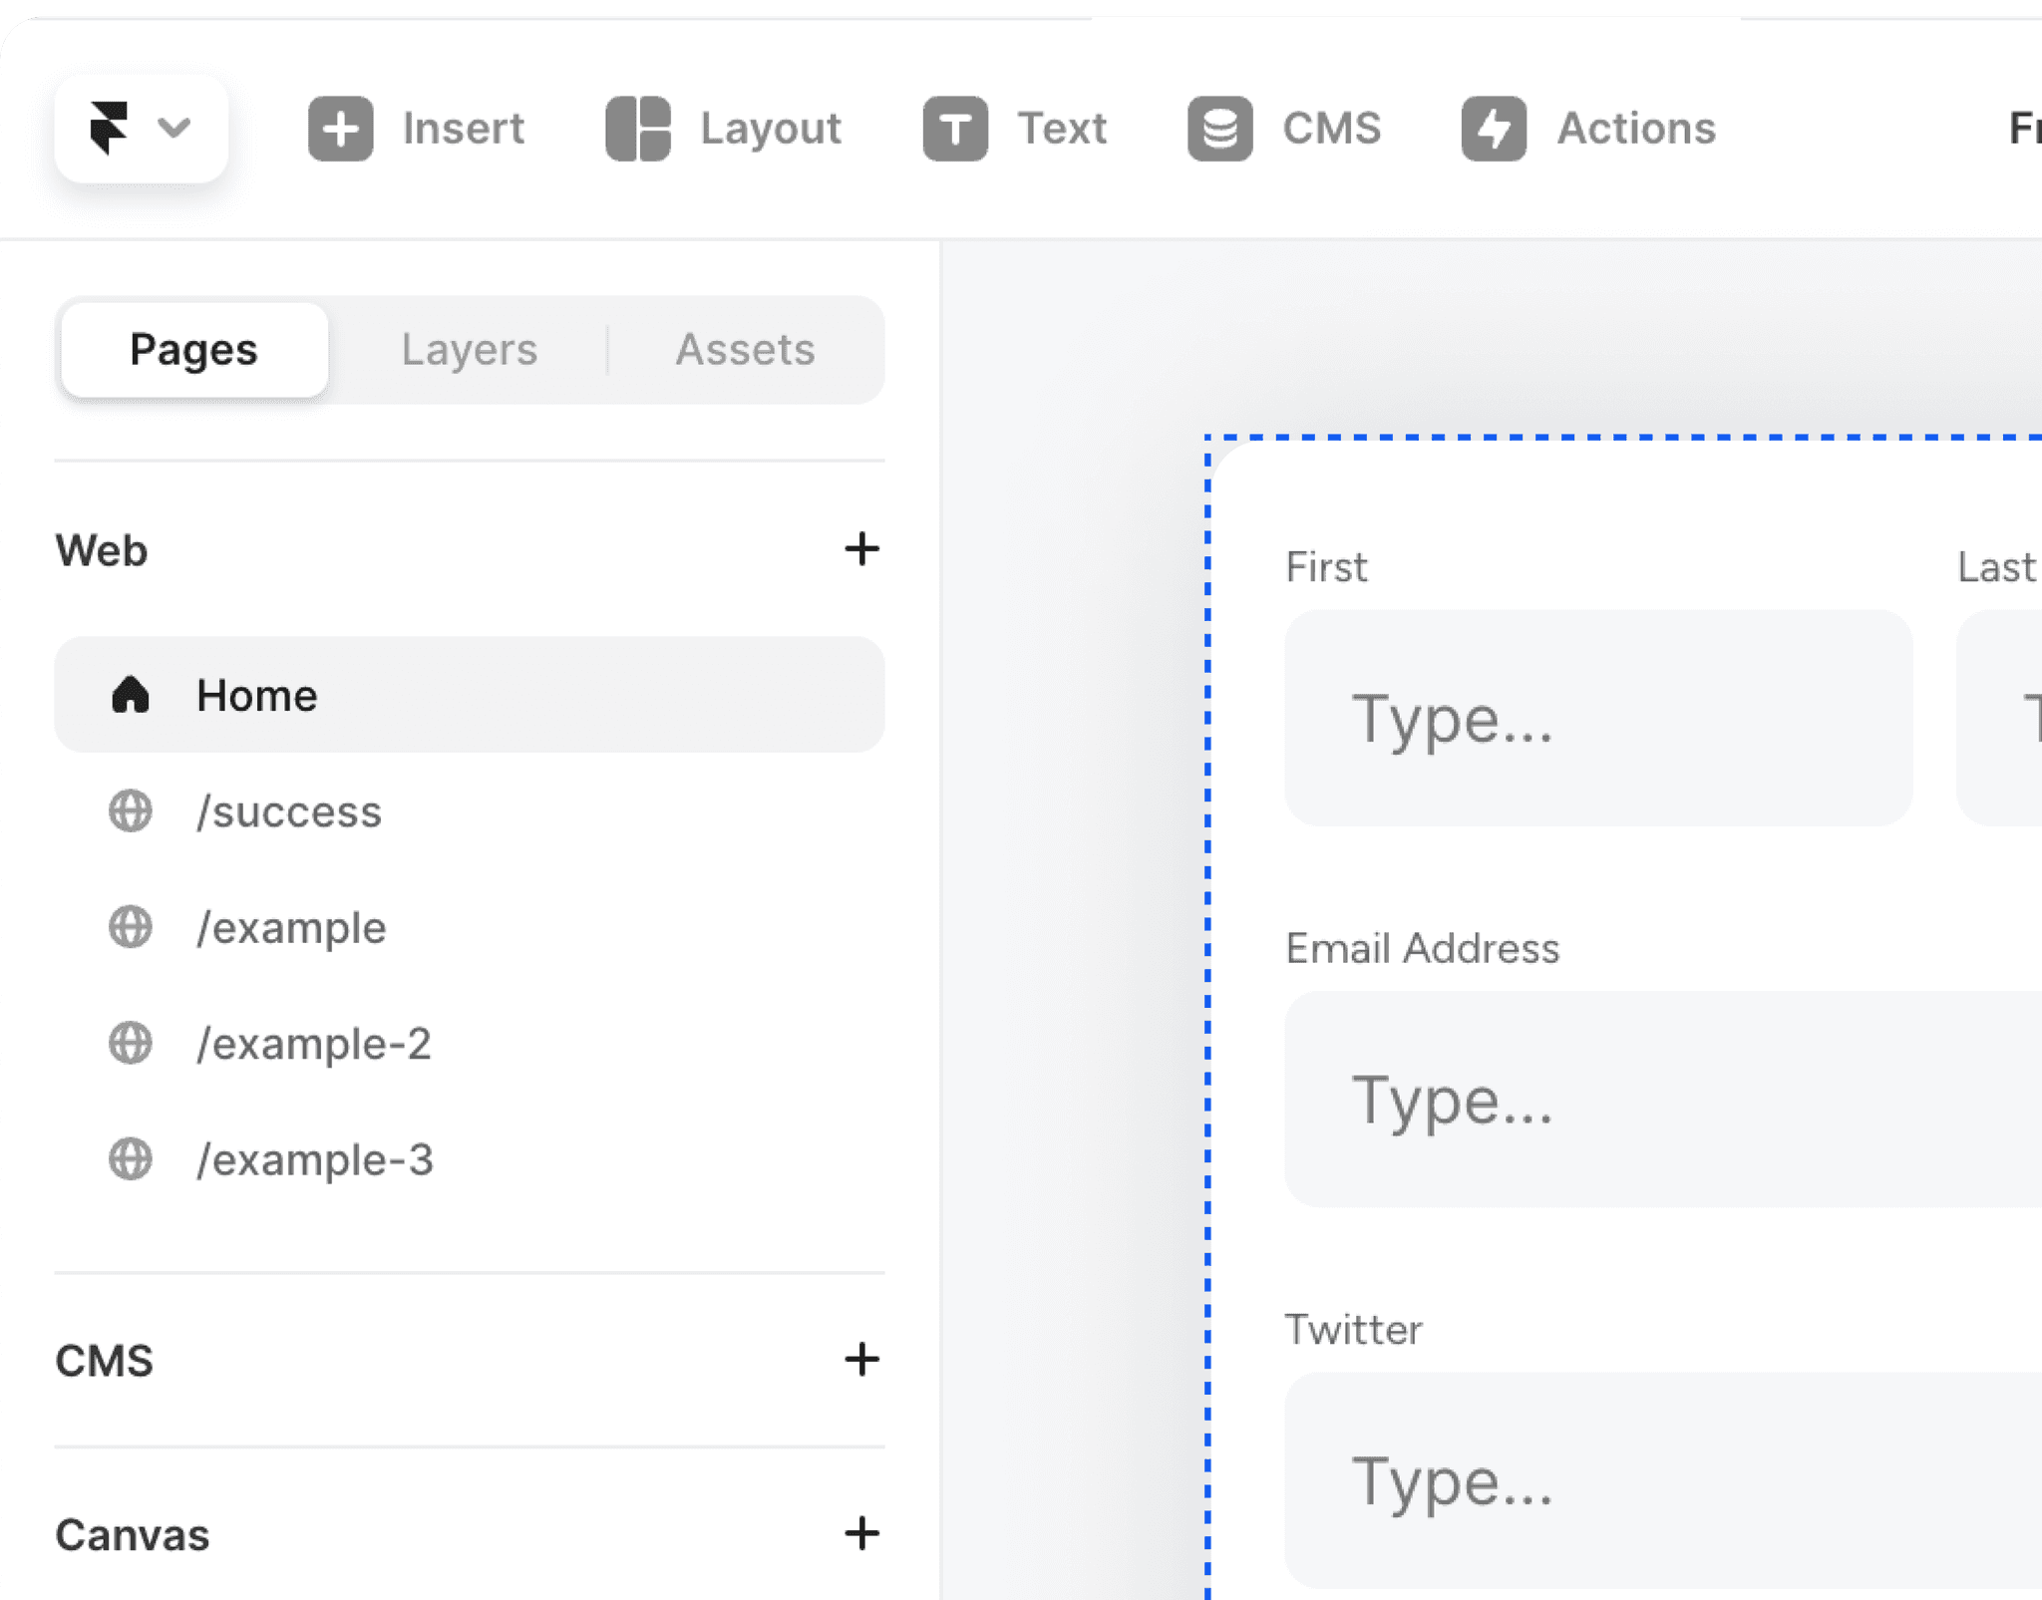The image size is (2042, 1600).
Task: Switch to the Assets tab
Action: 746,350
